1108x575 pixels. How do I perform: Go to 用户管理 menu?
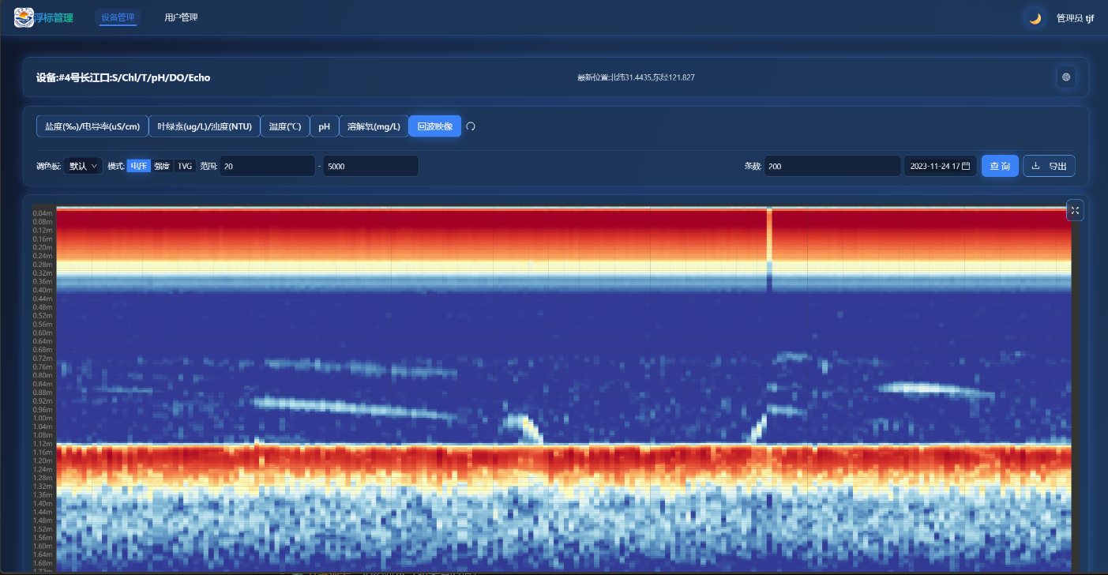coord(181,17)
